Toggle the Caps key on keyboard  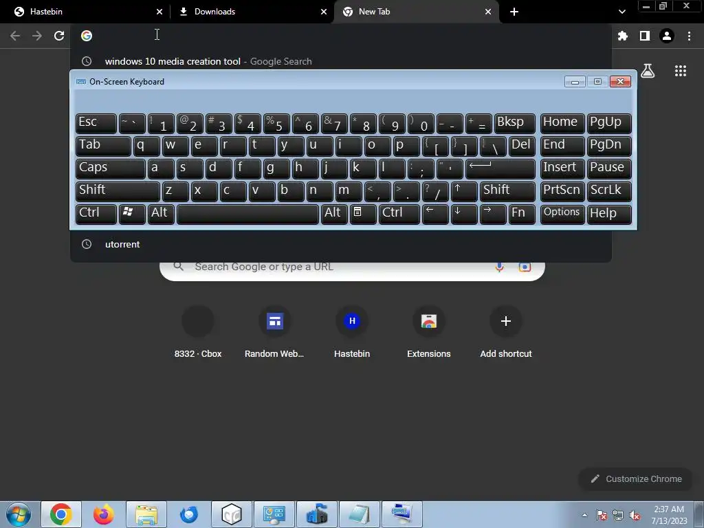coord(111,169)
